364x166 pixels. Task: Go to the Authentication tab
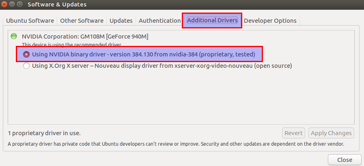click(x=160, y=21)
